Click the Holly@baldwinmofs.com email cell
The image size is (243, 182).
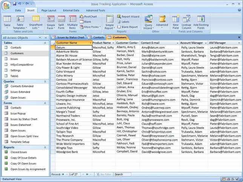coord(160,60)
